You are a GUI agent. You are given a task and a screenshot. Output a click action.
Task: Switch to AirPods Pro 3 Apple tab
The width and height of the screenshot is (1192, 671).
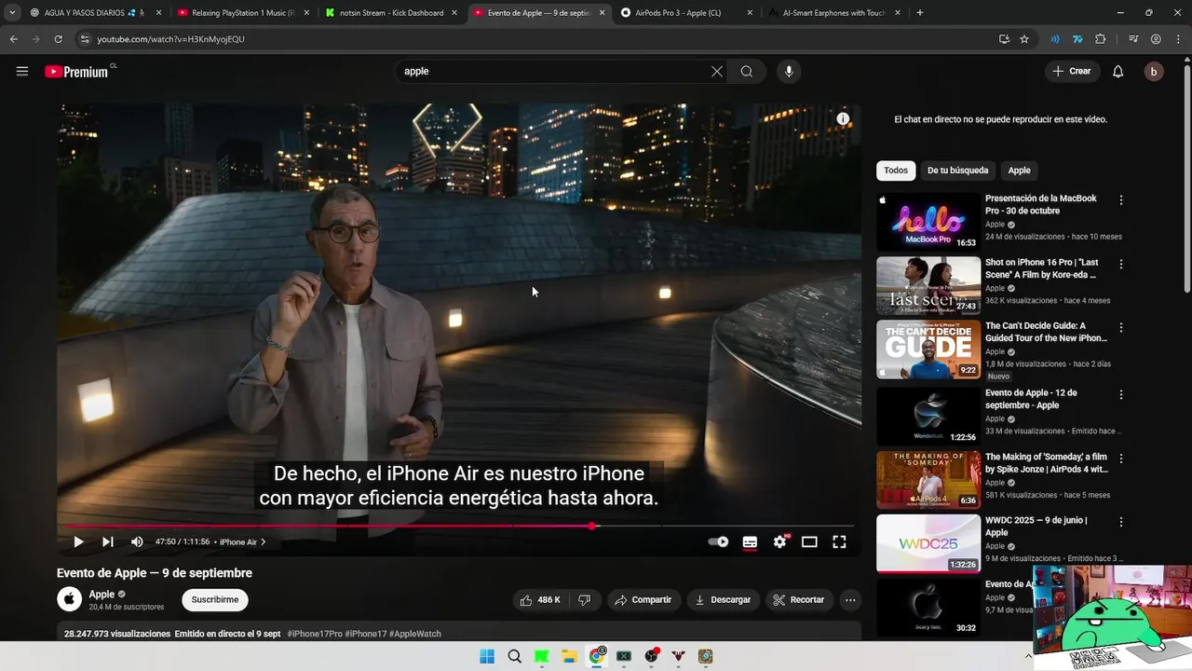[x=686, y=13]
